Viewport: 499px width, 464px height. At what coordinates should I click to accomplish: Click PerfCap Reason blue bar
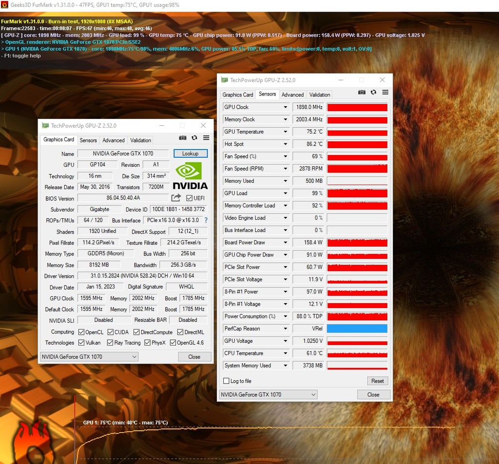tap(357, 329)
